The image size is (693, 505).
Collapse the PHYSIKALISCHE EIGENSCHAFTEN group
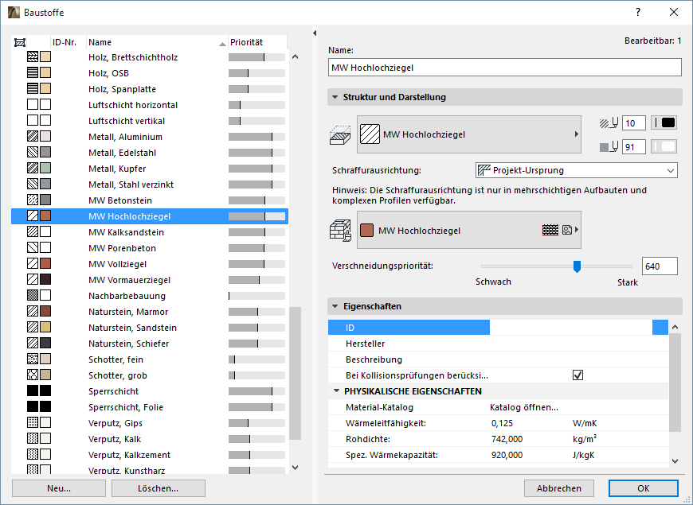[x=337, y=391]
